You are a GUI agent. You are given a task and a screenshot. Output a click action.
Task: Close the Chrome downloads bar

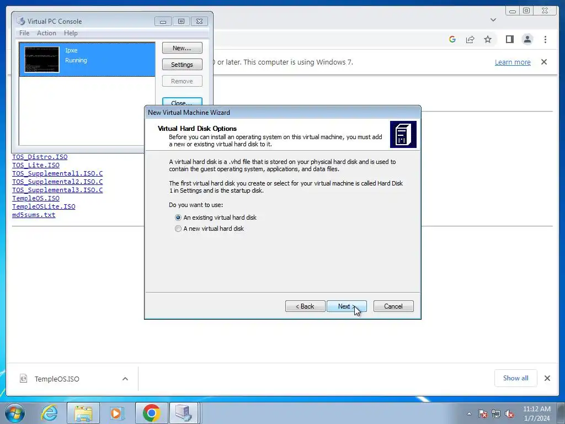click(x=547, y=378)
